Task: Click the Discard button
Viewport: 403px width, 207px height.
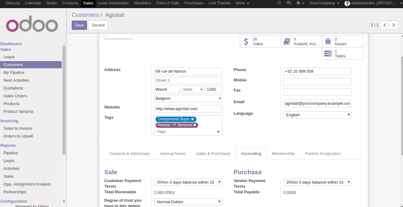Action: click(x=98, y=25)
